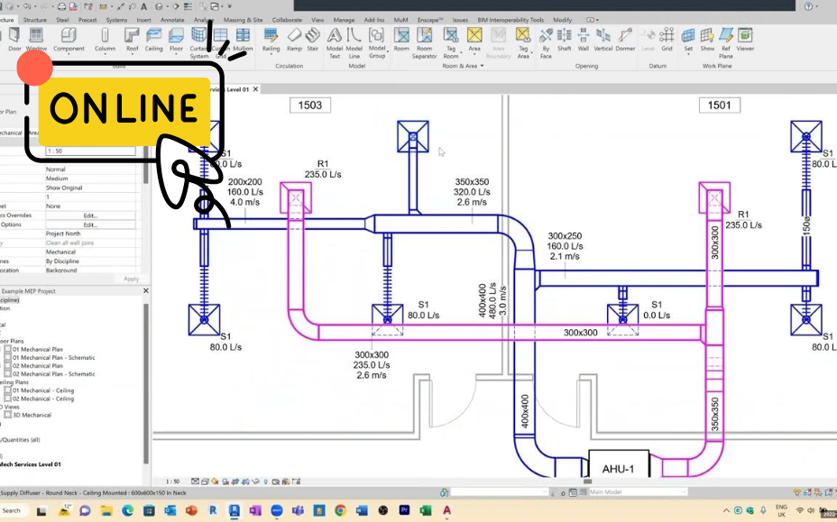
Task: Select the Ramp tool
Action: pyautogui.click(x=294, y=38)
